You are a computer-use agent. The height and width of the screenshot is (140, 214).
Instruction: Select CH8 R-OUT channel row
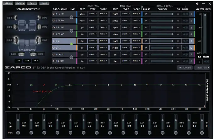coord(64,61)
